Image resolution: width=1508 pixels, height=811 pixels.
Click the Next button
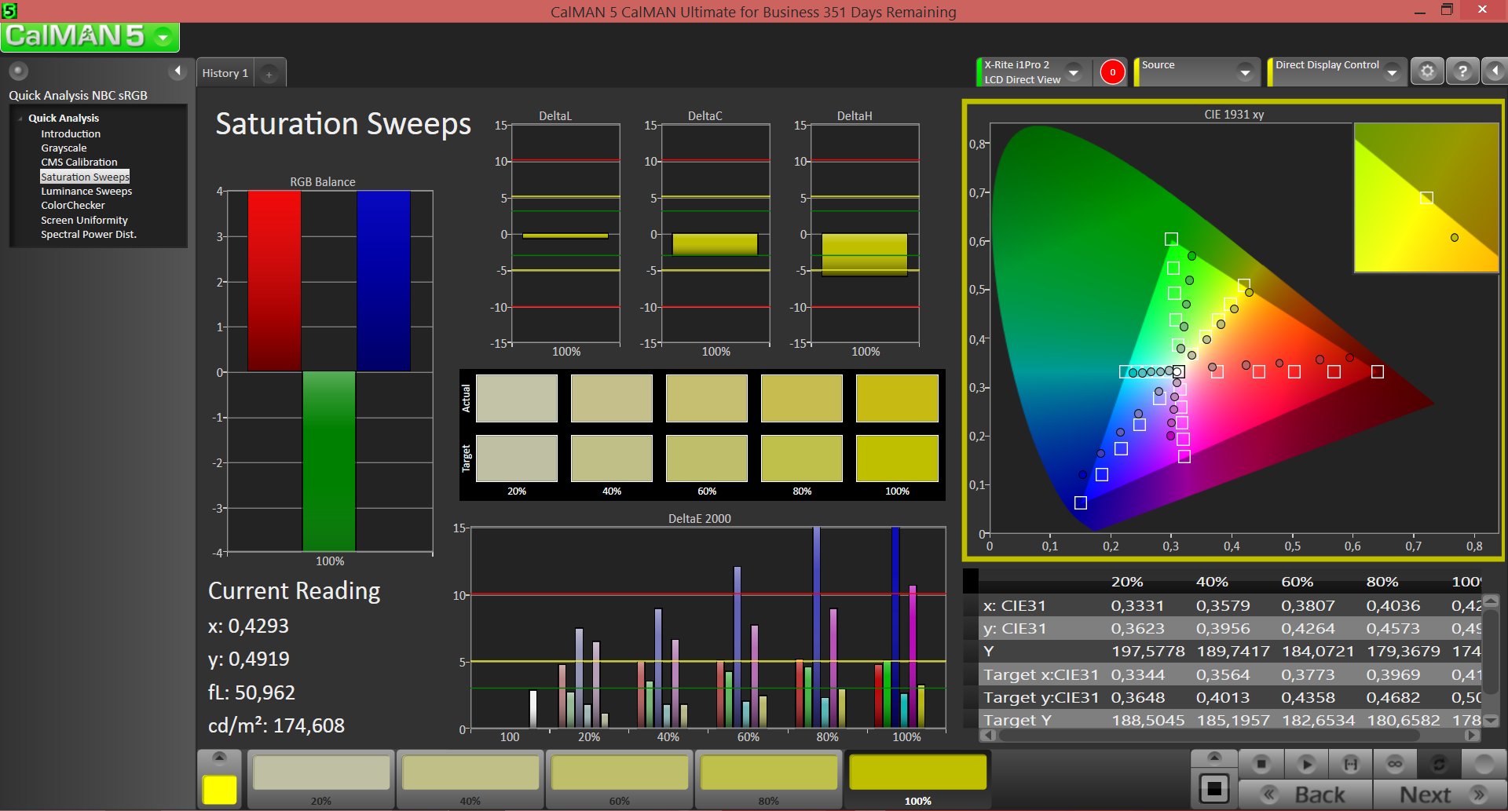(x=1438, y=795)
